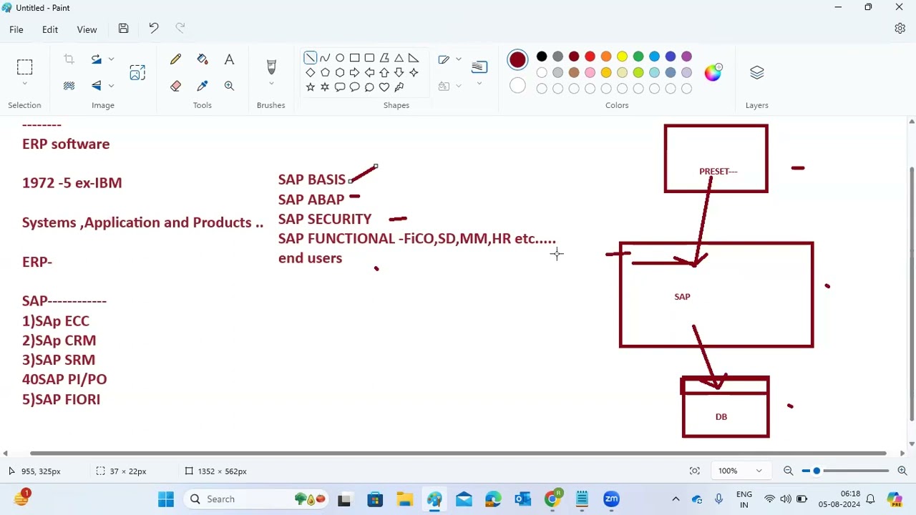Click the Redo arrow
916x515 pixels.
coord(180,29)
